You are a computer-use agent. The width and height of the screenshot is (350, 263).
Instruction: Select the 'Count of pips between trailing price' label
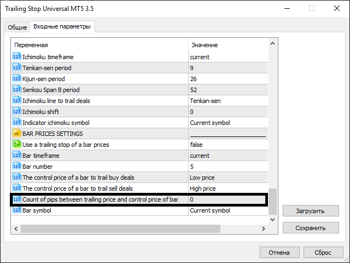101,199
